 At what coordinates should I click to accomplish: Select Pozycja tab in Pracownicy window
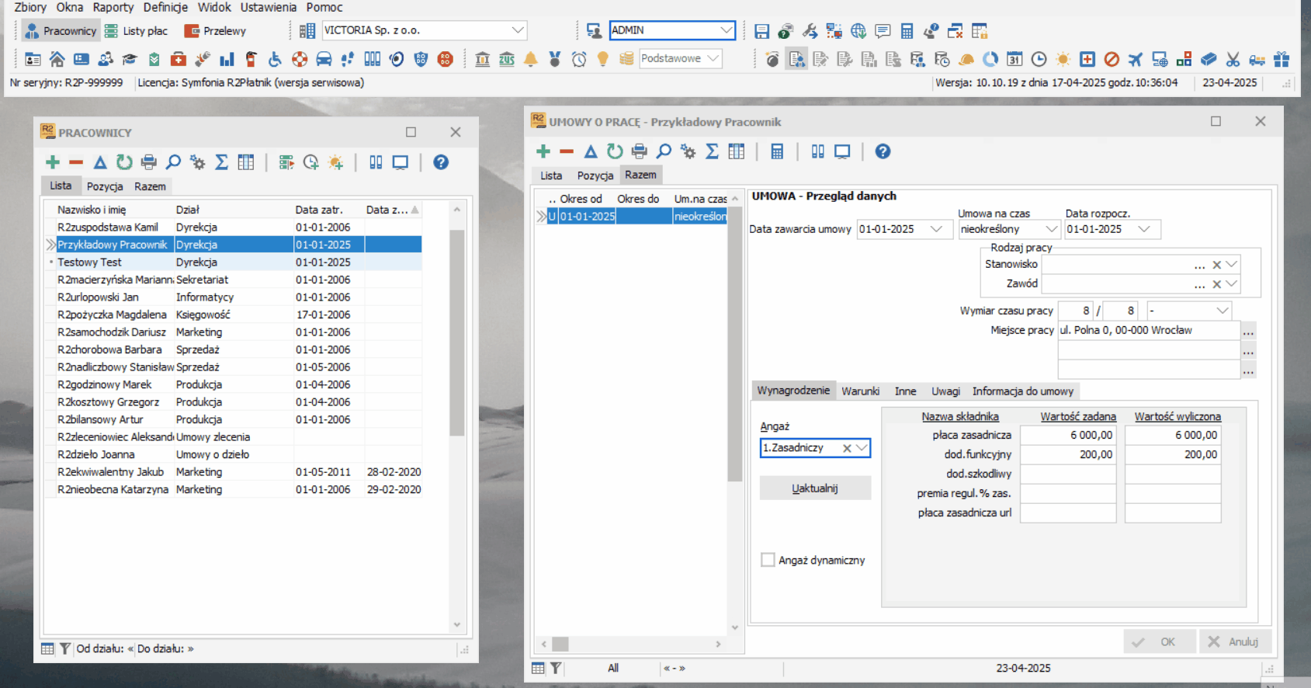click(105, 186)
